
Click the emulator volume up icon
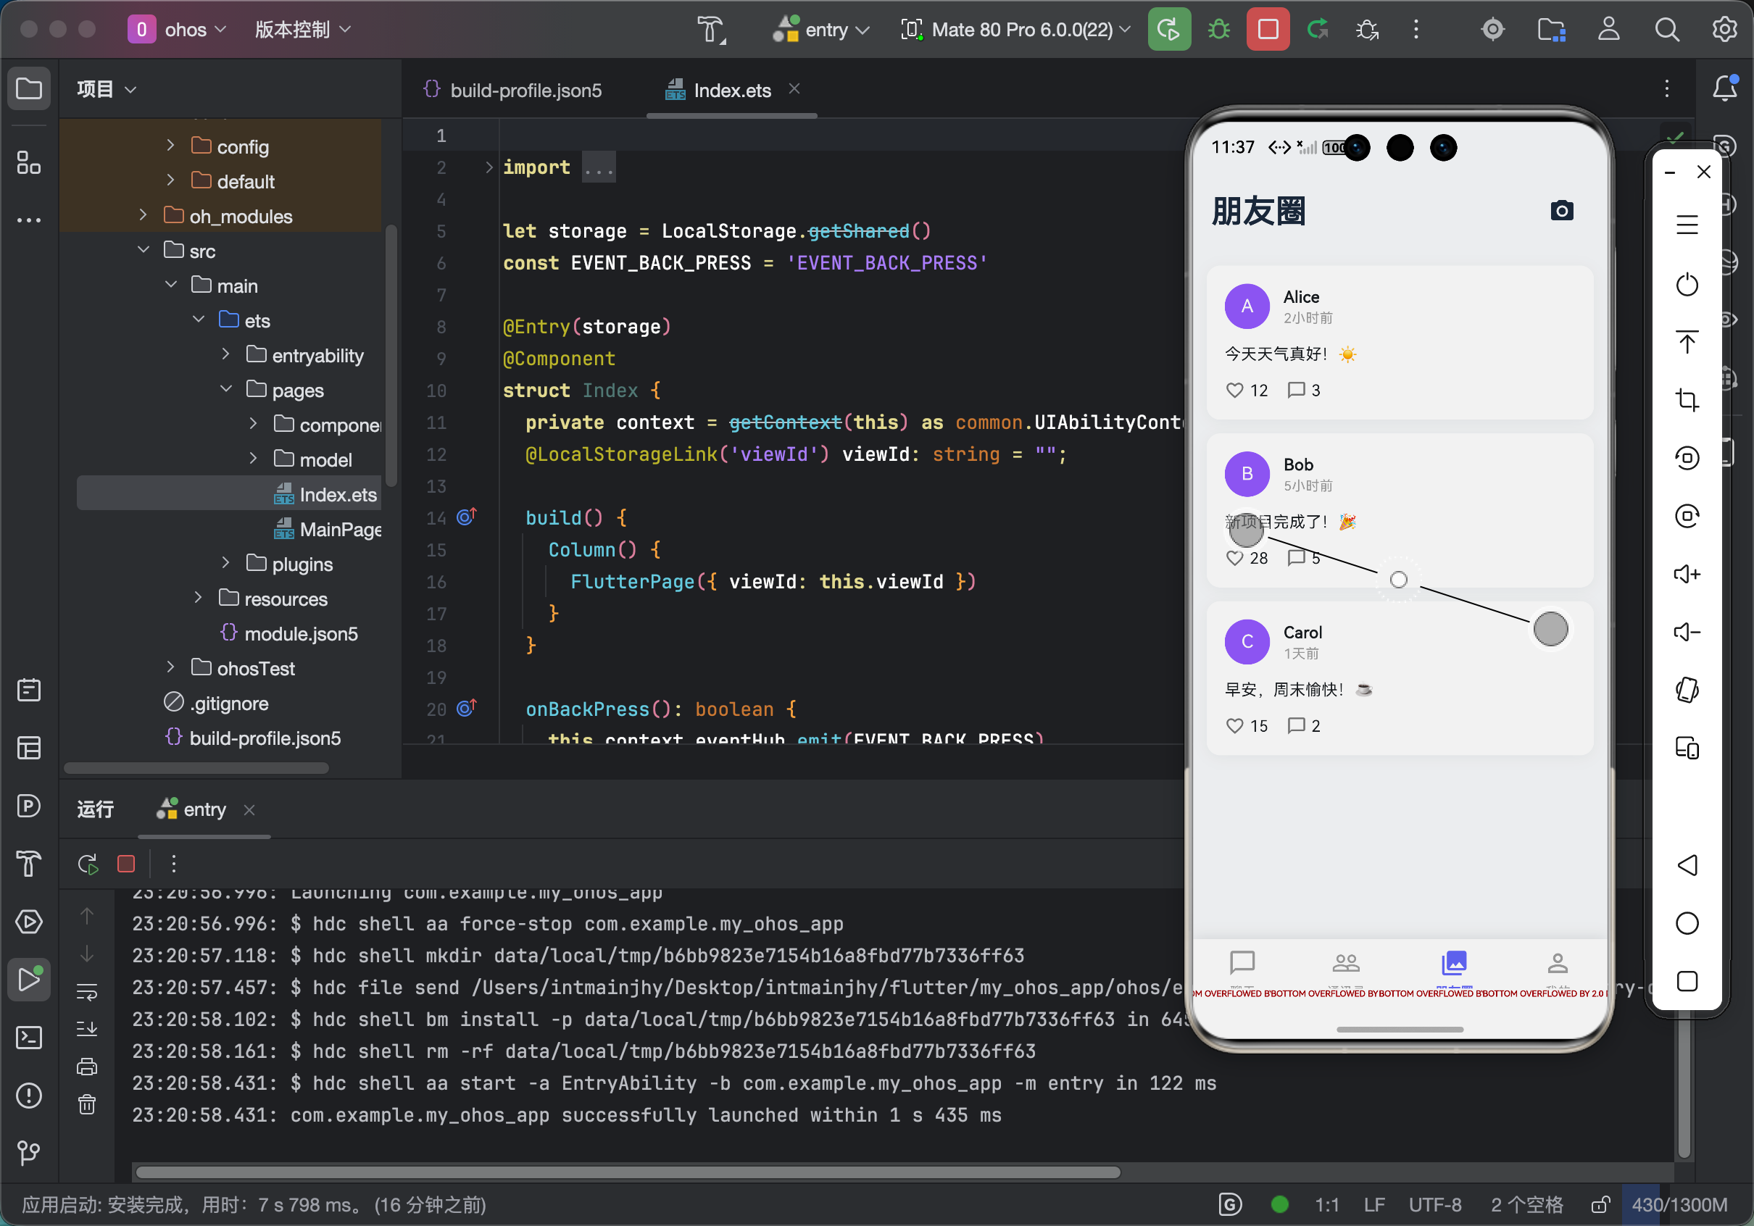coord(1686,574)
